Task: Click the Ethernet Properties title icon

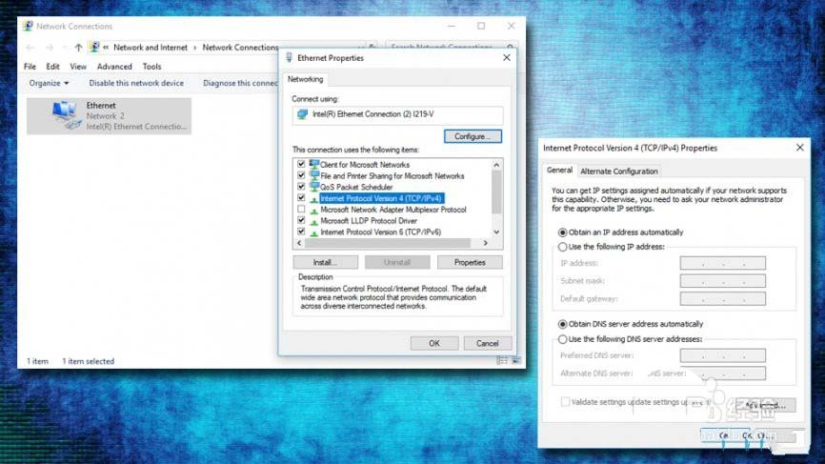Action: pyautogui.click(x=289, y=58)
